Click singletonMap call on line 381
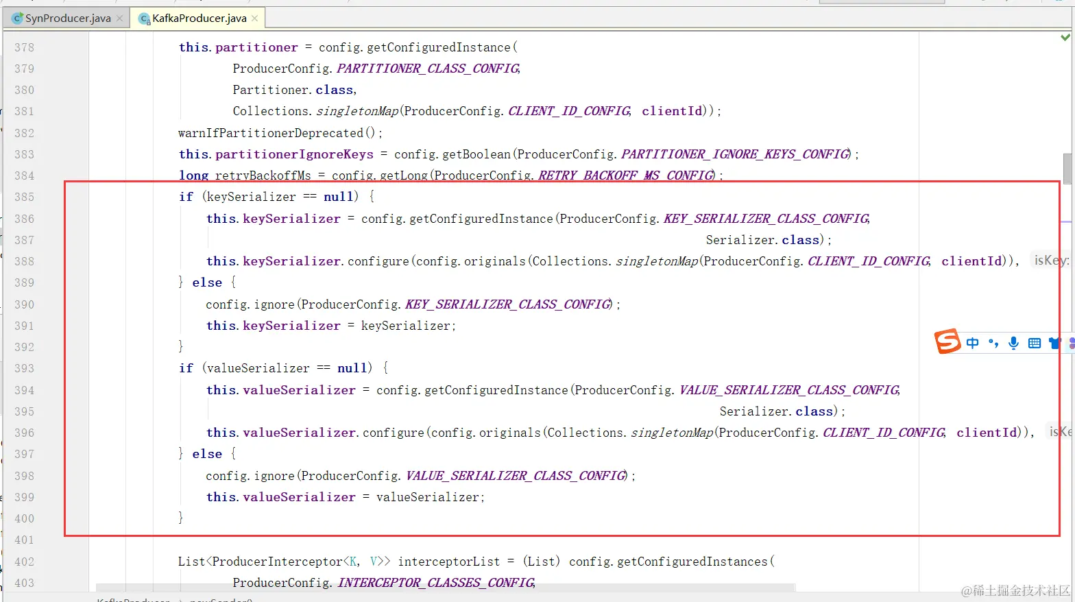Screen dimensions: 1075x602 (357, 111)
